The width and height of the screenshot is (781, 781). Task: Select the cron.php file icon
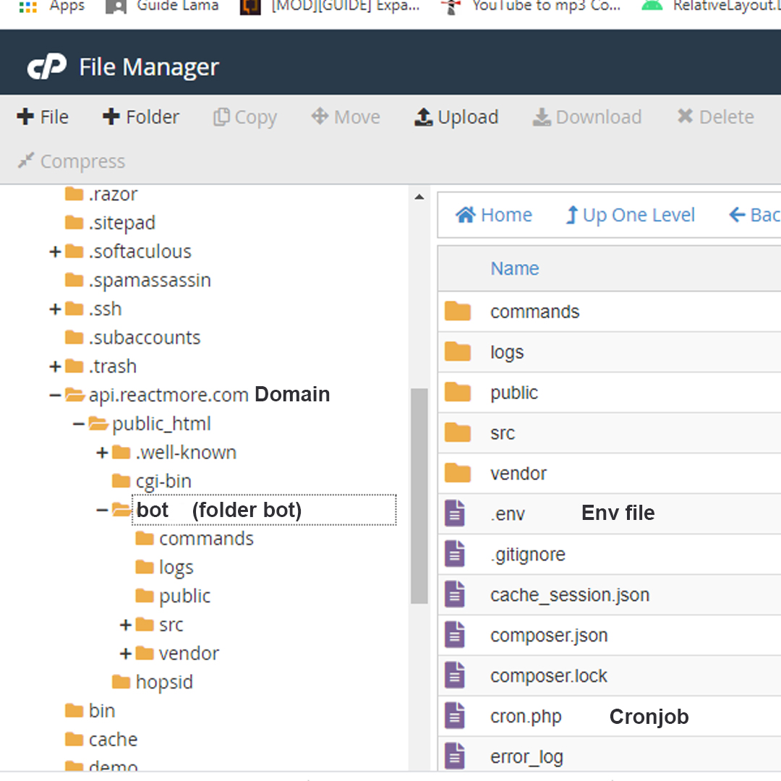pos(455,717)
